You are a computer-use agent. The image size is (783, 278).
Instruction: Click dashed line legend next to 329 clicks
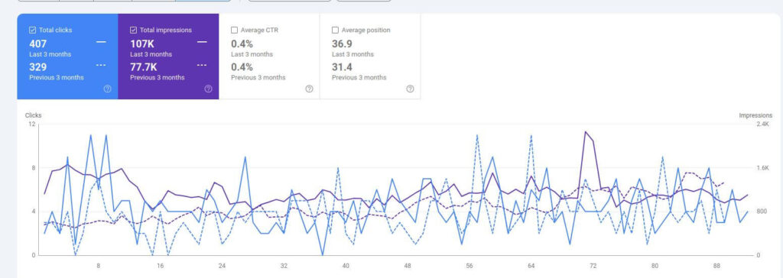(101, 66)
